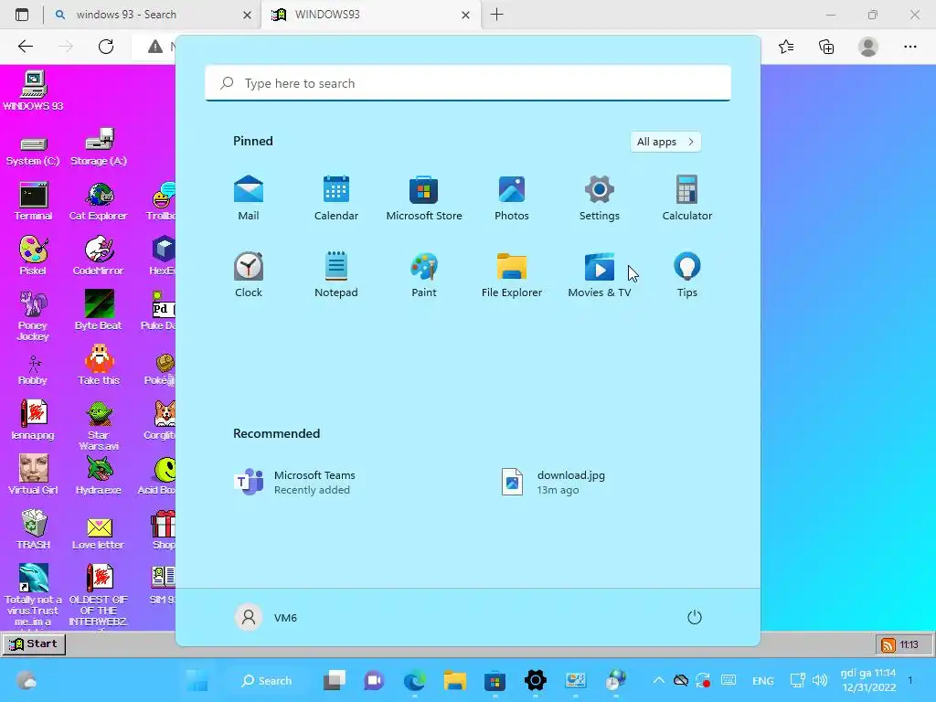Click the Type here to search field
Viewport: 936px width, 702px height.
(x=468, y=83)
